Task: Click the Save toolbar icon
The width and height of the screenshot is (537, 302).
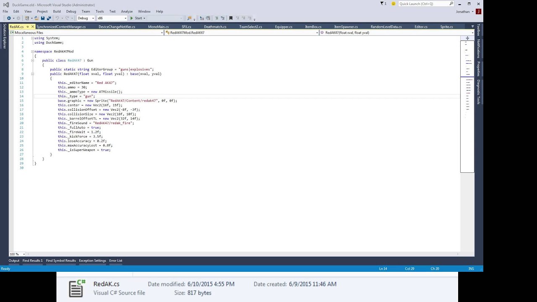Action: (42, 18)
